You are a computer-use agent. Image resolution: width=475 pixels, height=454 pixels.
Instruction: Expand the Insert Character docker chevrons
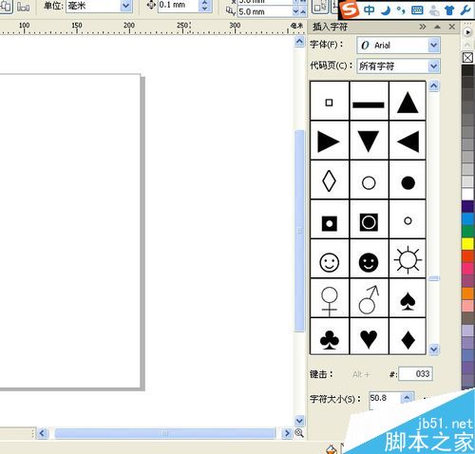tap(423, 27)
